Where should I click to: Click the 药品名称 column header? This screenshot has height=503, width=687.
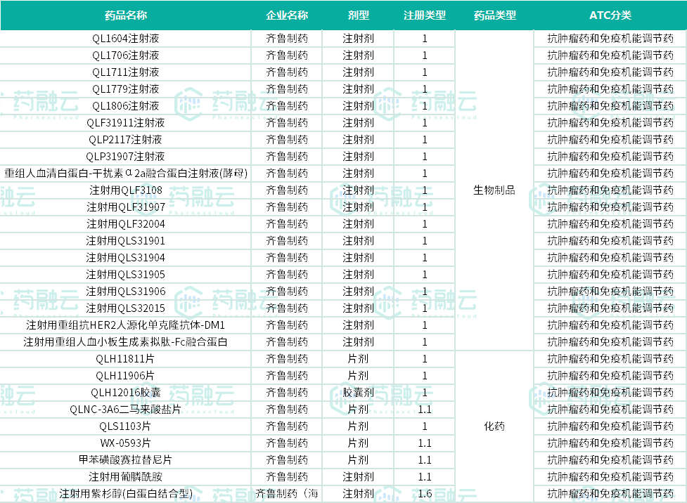(125, 15)
